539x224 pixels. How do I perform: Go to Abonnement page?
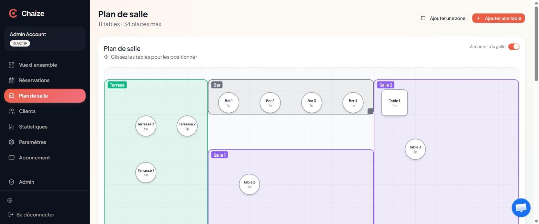coord(45,158)
